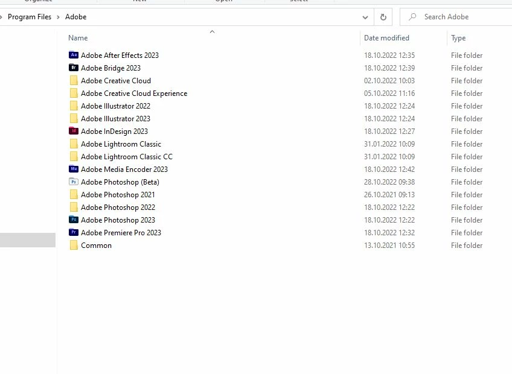
Task: Navigate to Program Files in the breadcrumb
Action: tap(30, 17)
